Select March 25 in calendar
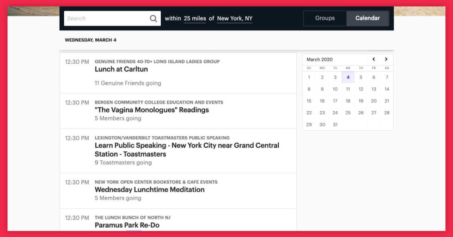This screenshot has height=237, width=453. [x=348, y=113]
